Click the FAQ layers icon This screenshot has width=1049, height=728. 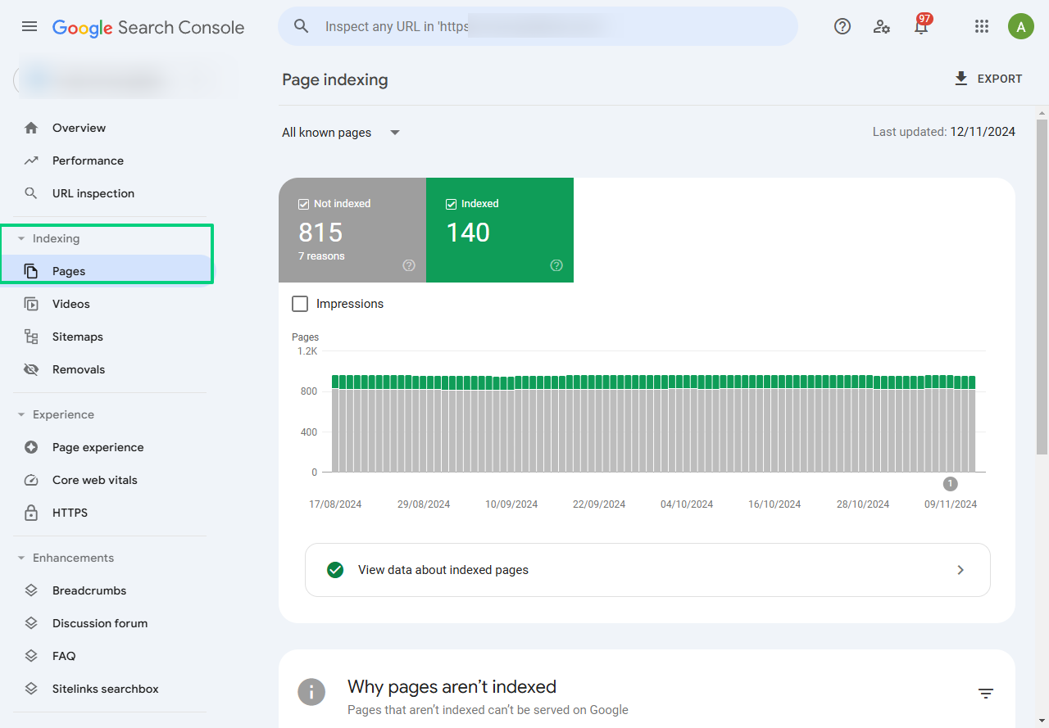[x=31, y=656]
